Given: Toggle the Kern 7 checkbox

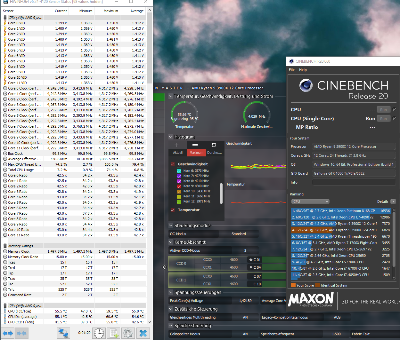Looking at the screenshot, I should (x=179, y=176).
